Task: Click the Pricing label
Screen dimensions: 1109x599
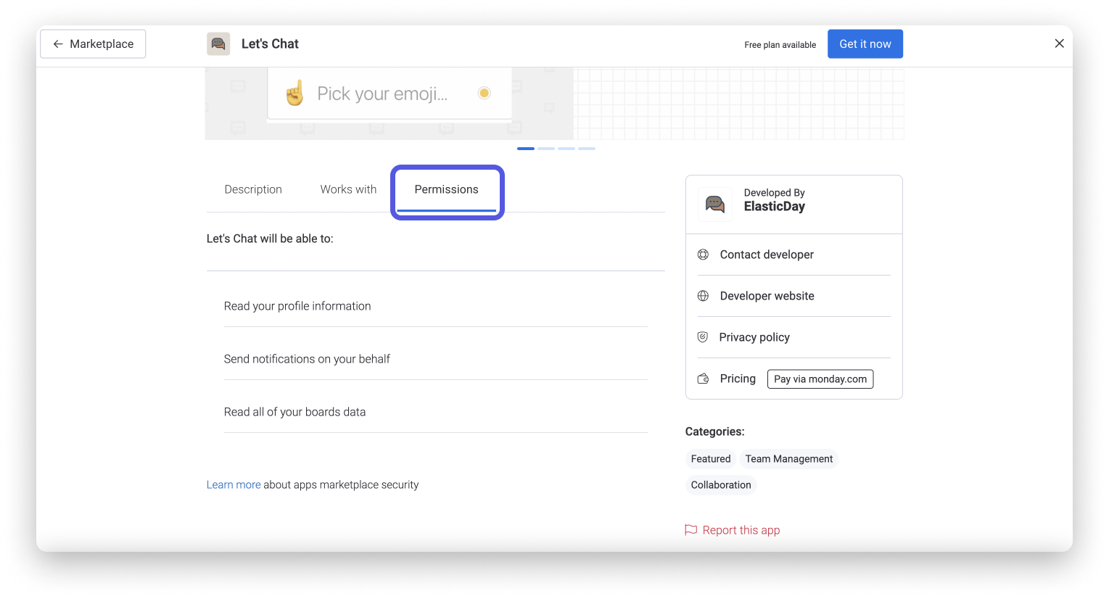Action: pyautogui.click(x=738, y=379)
